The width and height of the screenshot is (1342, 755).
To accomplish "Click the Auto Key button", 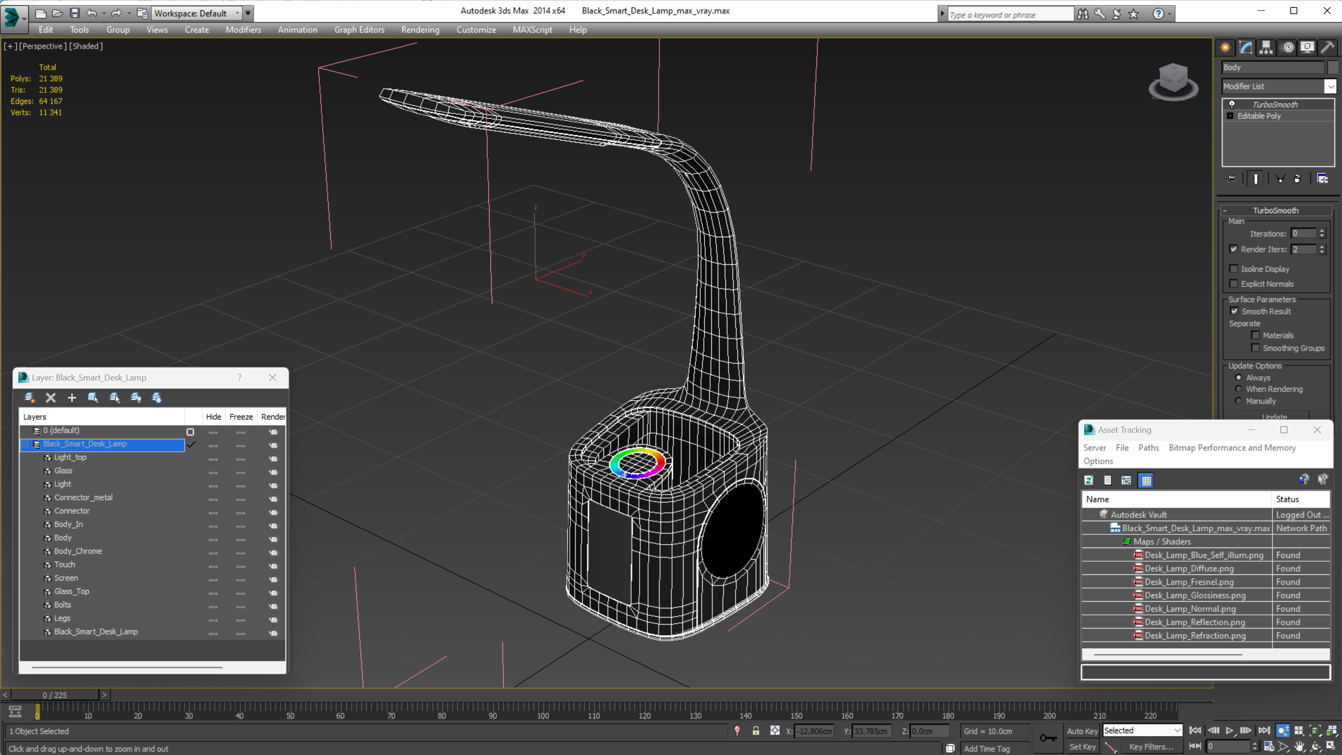I will [1082, 731].
